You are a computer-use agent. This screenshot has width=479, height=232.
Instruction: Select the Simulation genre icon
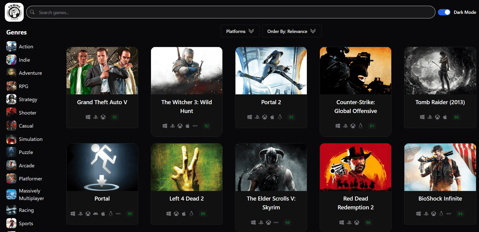(11, 139)
